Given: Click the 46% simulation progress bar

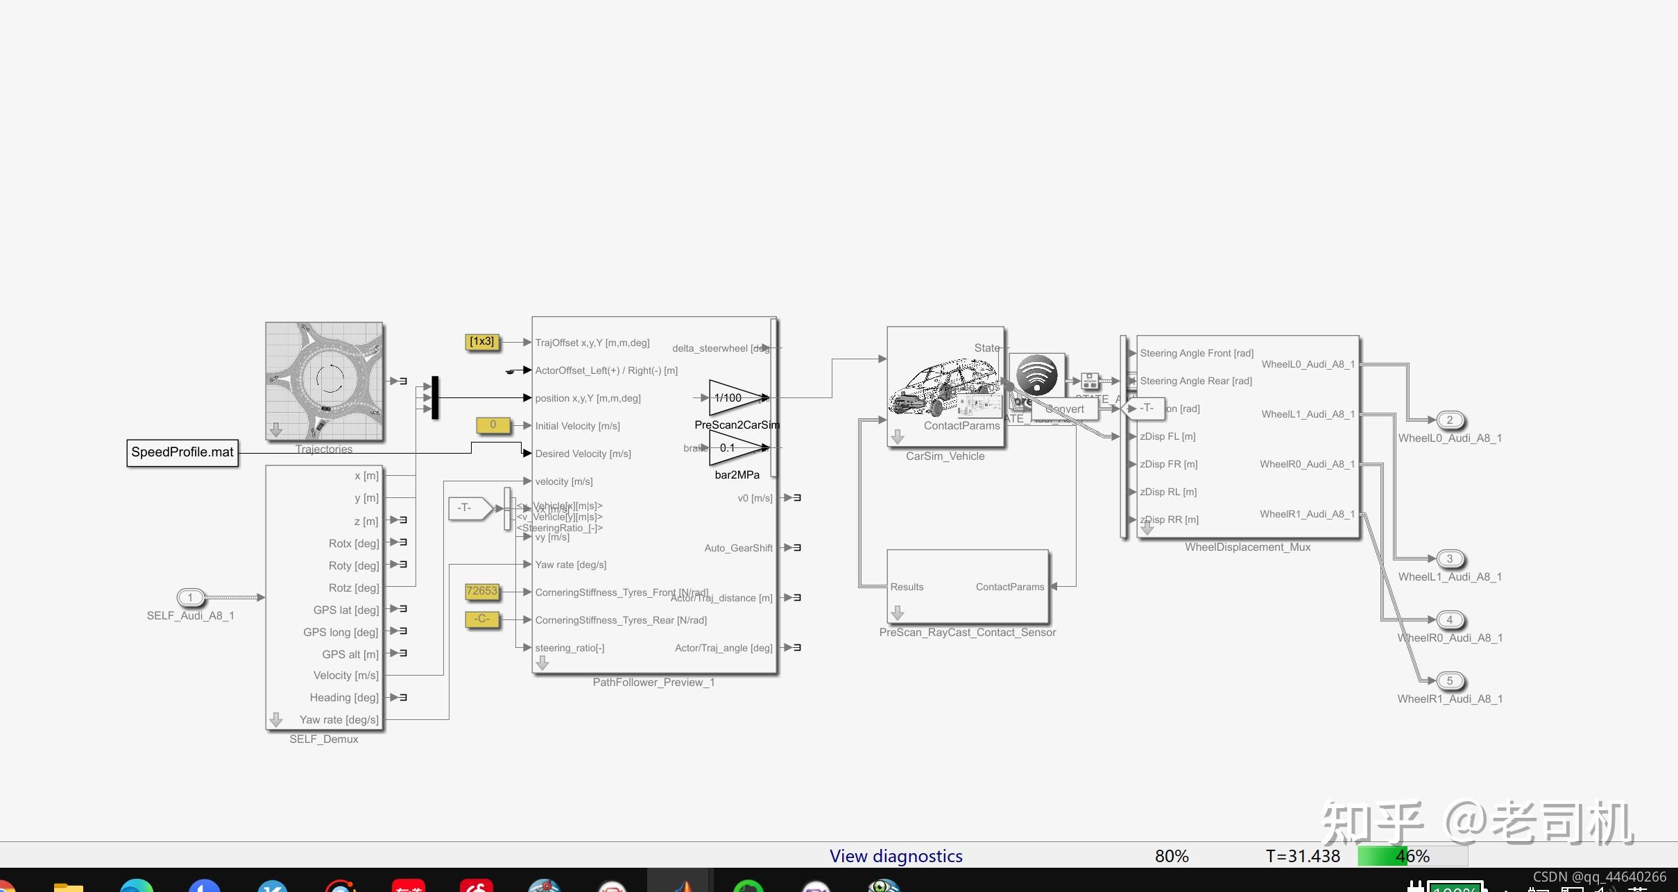Looking at the screenshot, I should [x=1412, y=856].
